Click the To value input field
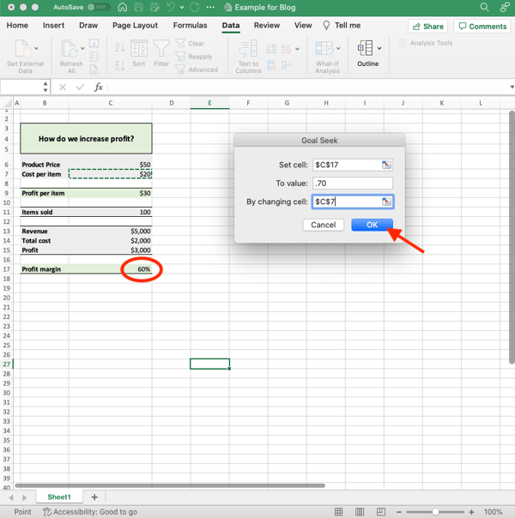Image resolution: width=515 pixels, height=518 pixels. tap(353, 183)
